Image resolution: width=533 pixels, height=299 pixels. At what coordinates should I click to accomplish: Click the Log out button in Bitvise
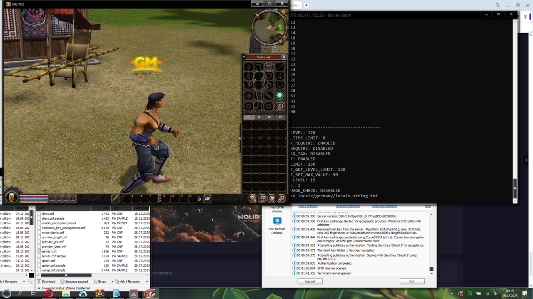click(x=310, y=281)
